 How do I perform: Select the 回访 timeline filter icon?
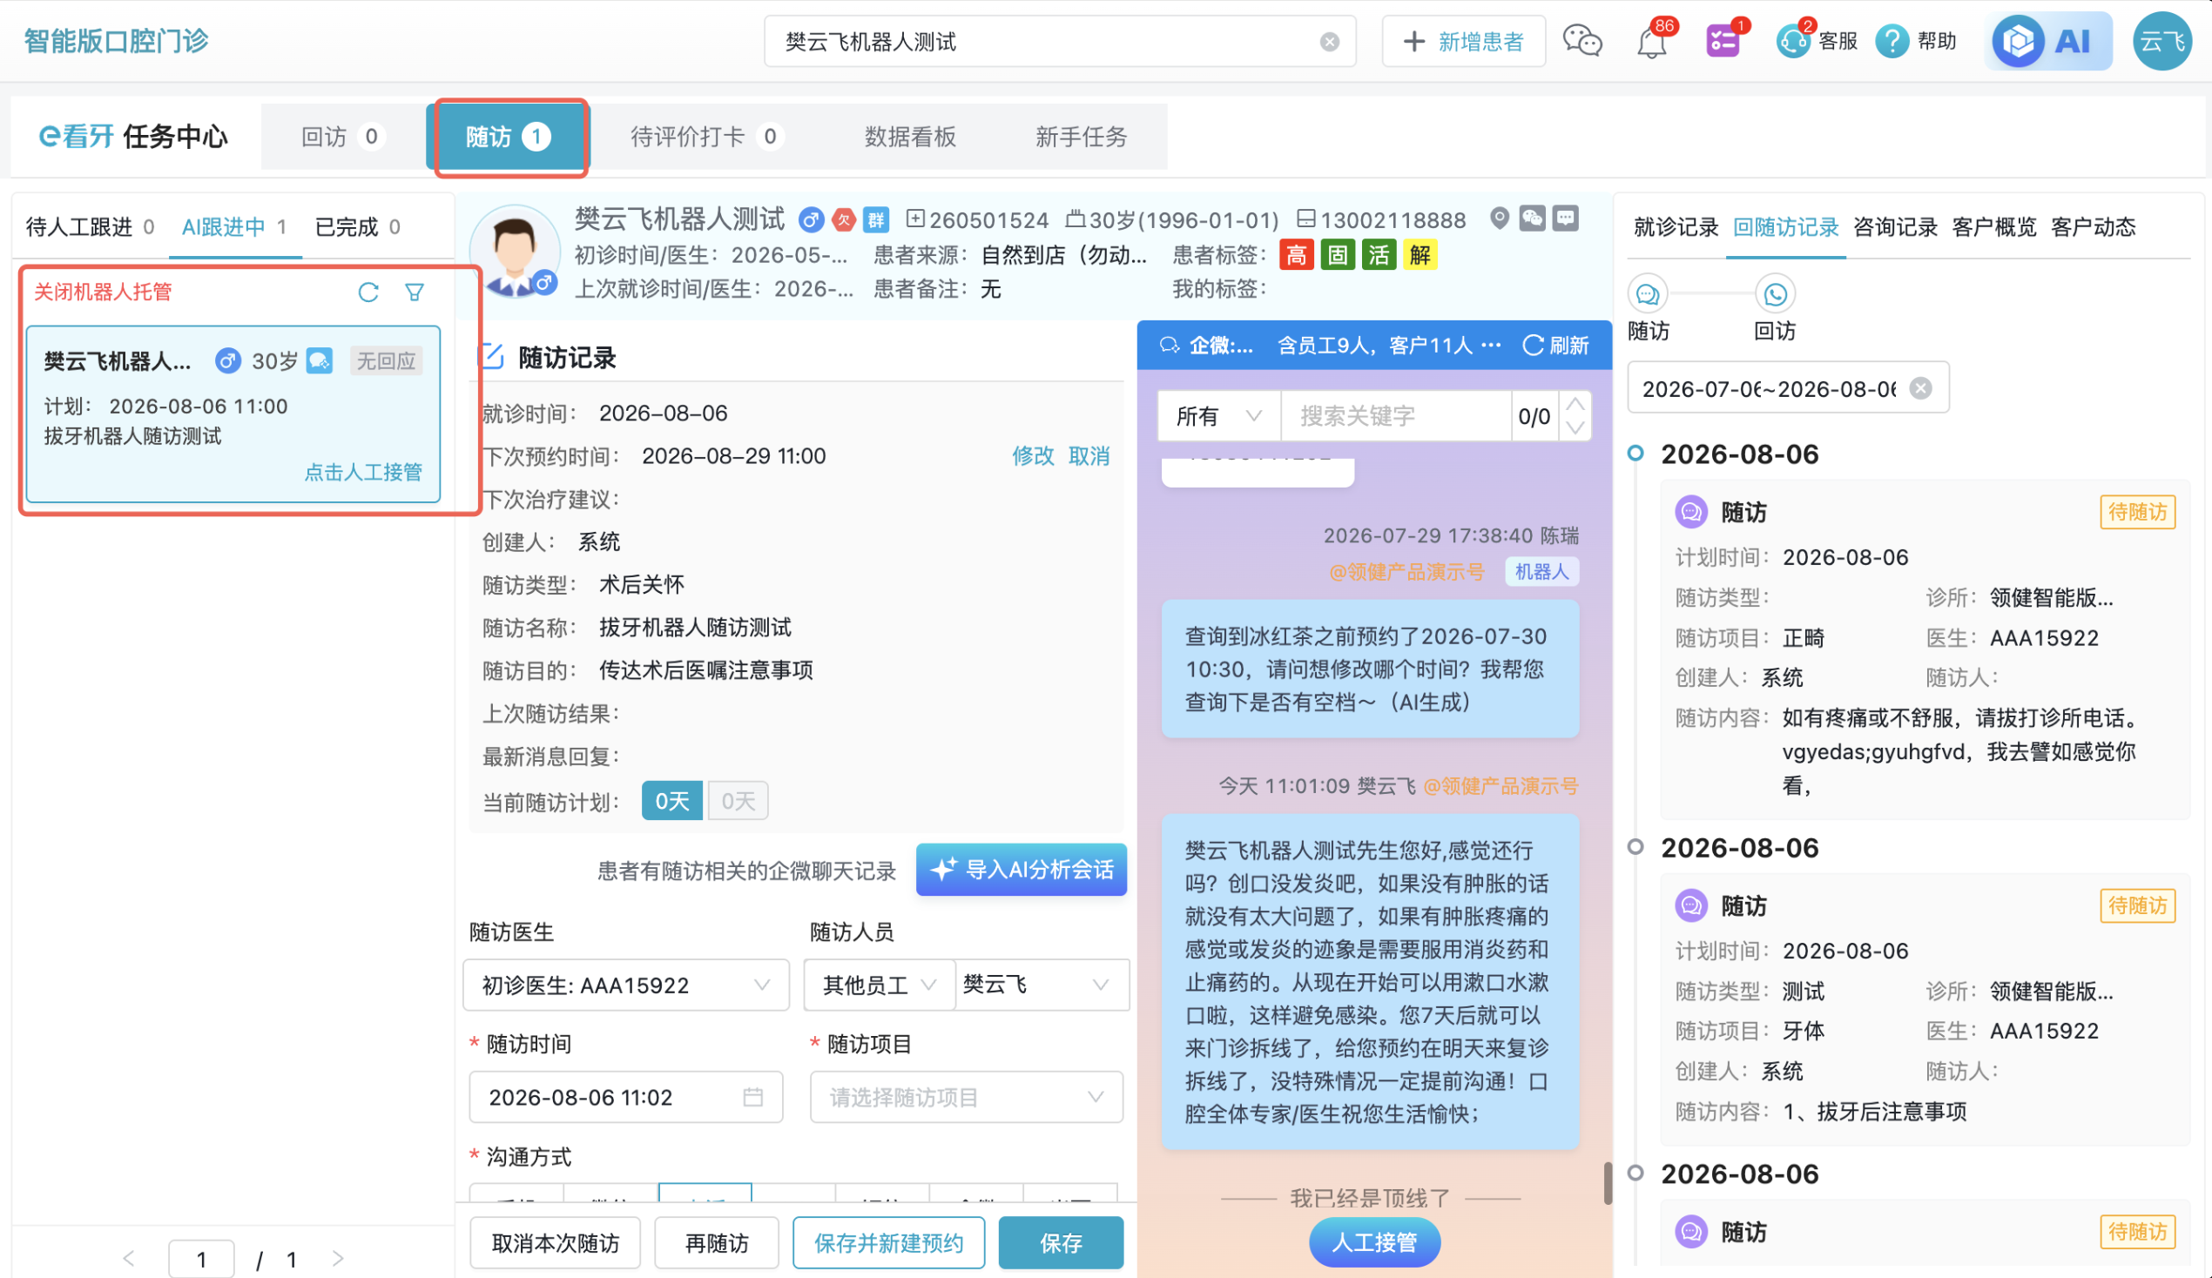(x=1775, y=294)
